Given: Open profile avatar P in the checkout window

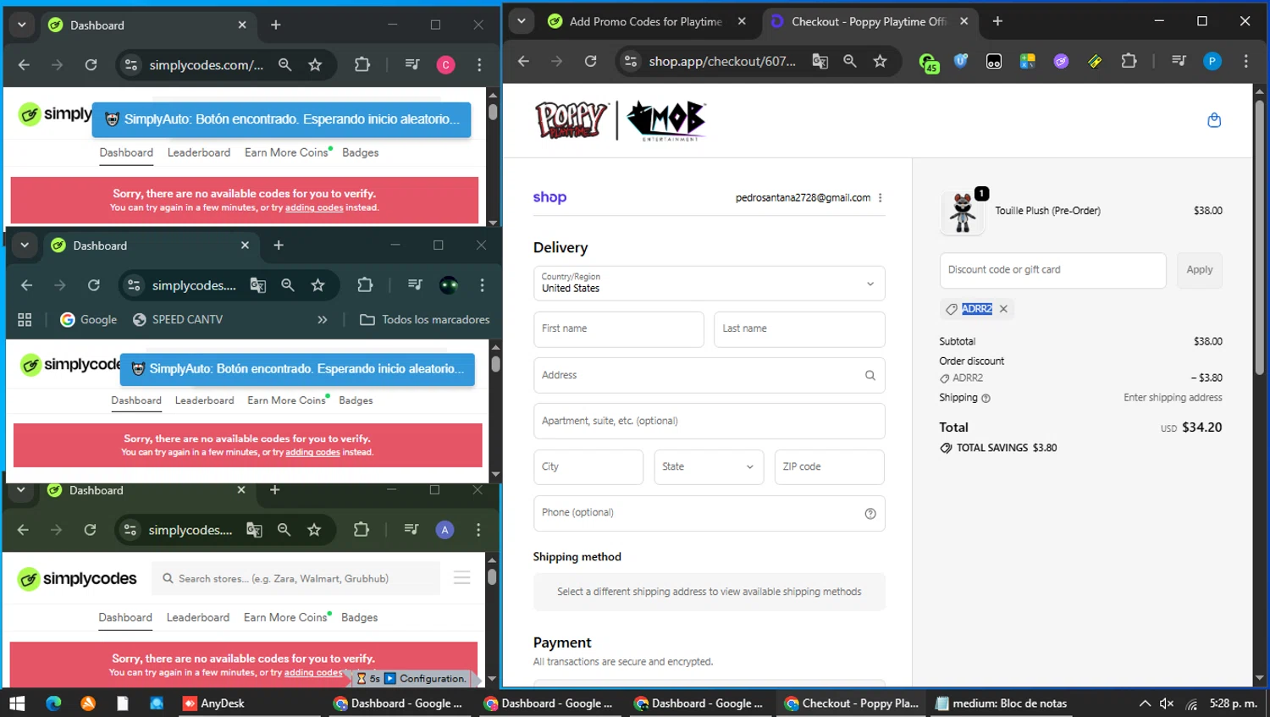Looking at the screenshot, I should (x=1212, y=61).
